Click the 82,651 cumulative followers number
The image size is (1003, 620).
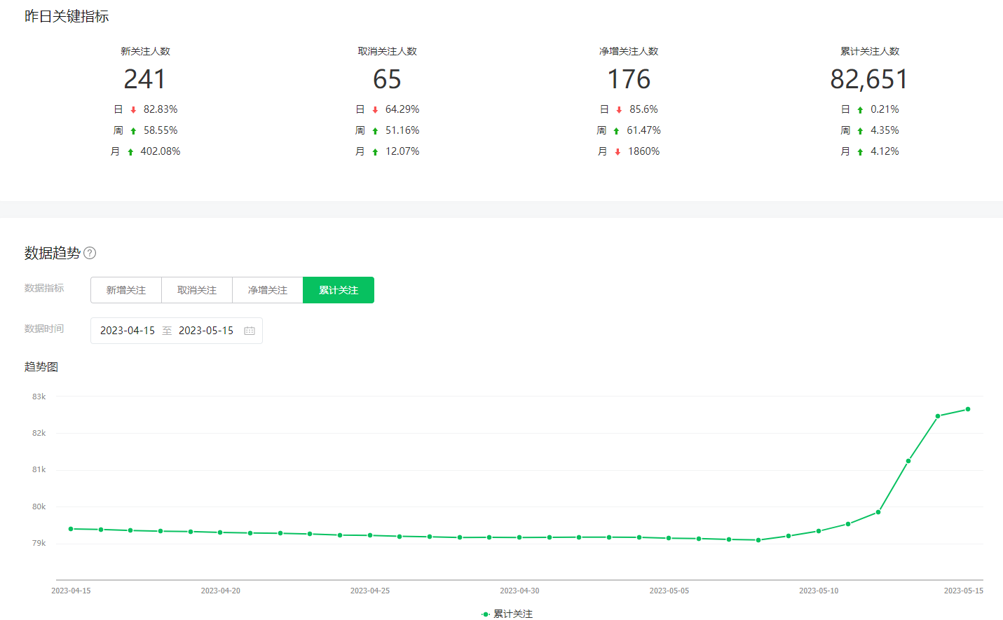point(869,79)
